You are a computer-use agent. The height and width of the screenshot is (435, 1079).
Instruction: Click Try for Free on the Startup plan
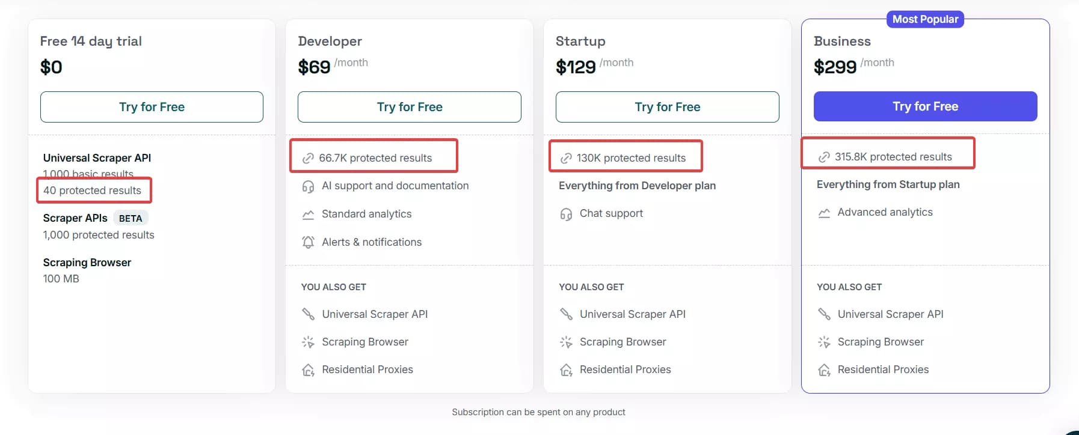point(667,106)
